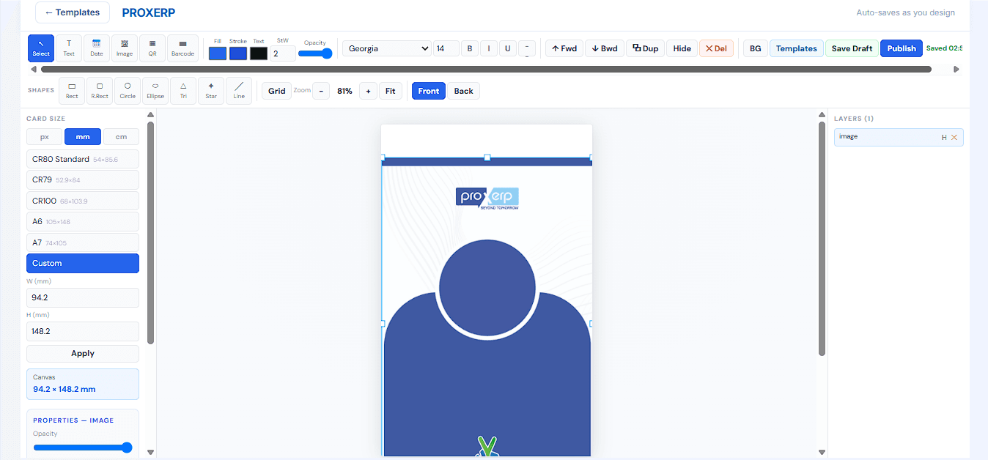Choose the Tri triangle shape
Screen dimensions: 988x460
(183, 91)
